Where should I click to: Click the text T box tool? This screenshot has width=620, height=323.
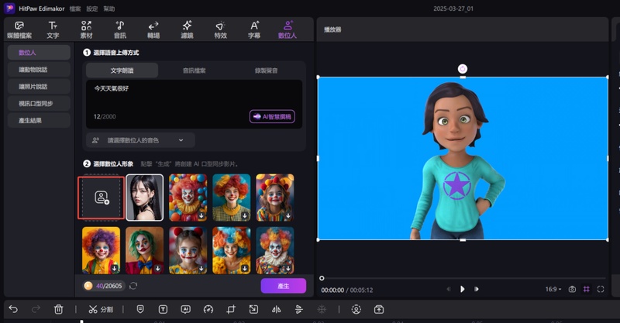pos(163,309)
